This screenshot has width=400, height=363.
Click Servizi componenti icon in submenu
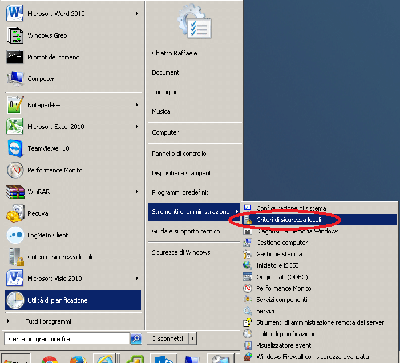(248, 300)
